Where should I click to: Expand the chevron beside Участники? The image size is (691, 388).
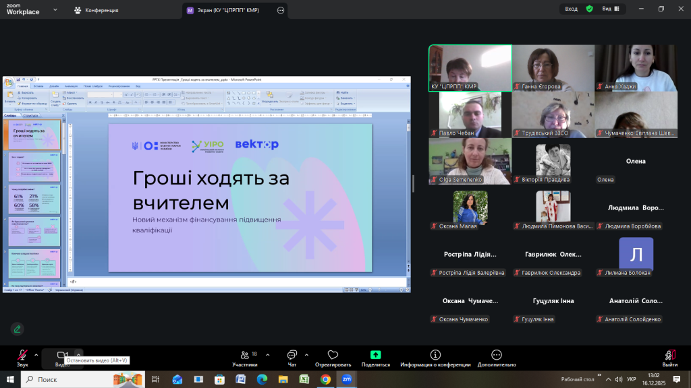pyautogui.click(x=268, y=354)
